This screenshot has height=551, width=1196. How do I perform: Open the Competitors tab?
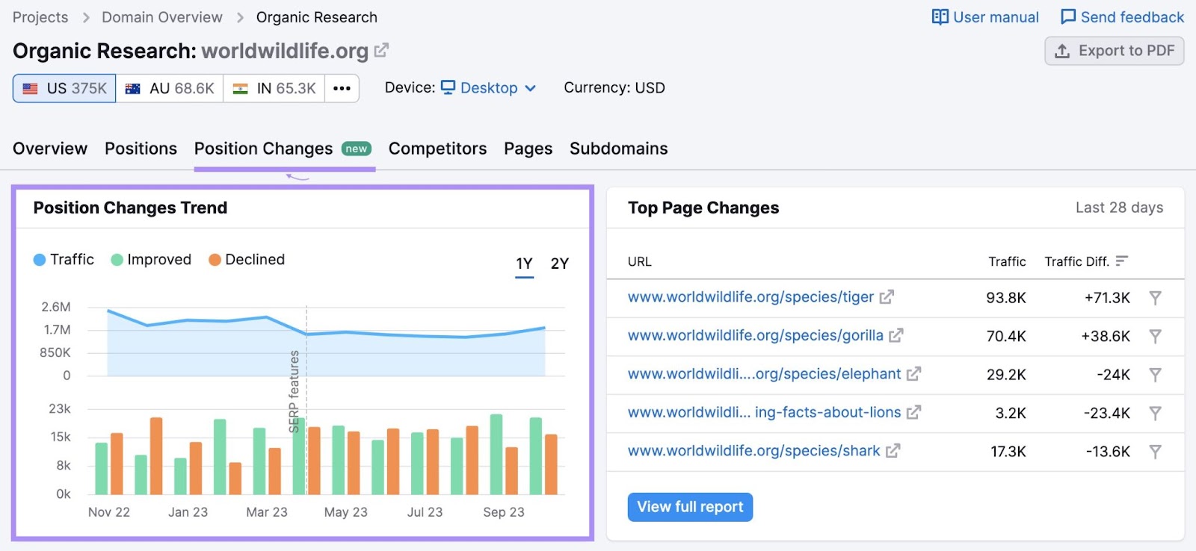[x=437, y=149]
